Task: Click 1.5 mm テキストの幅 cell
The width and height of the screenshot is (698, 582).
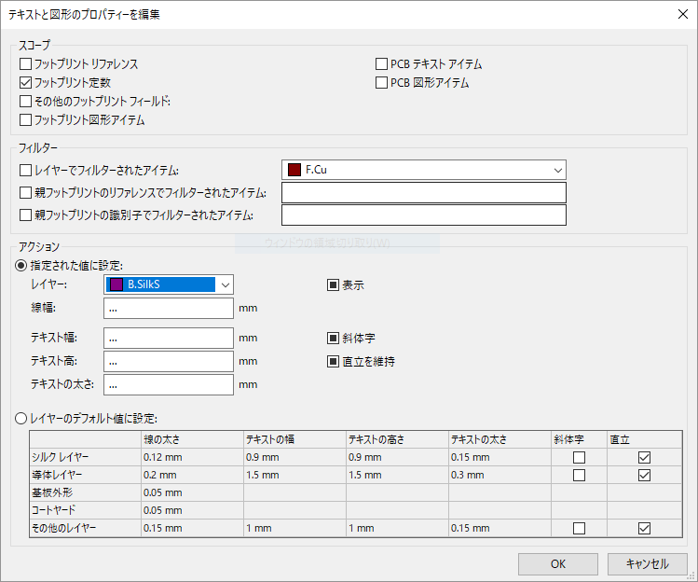Action: pyautogui.click(x=294, y=475)
